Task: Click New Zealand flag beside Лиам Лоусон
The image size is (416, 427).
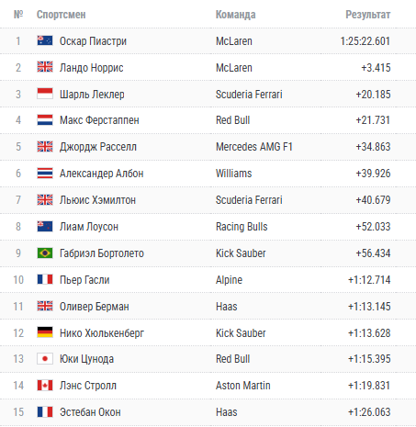Action: [45, 226]
